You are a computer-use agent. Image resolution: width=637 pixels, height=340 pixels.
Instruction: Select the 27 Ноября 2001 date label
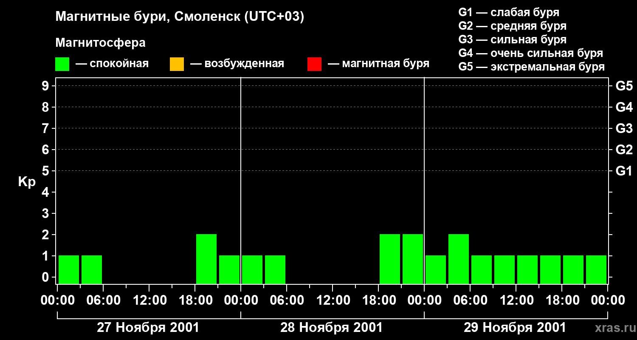148,328
